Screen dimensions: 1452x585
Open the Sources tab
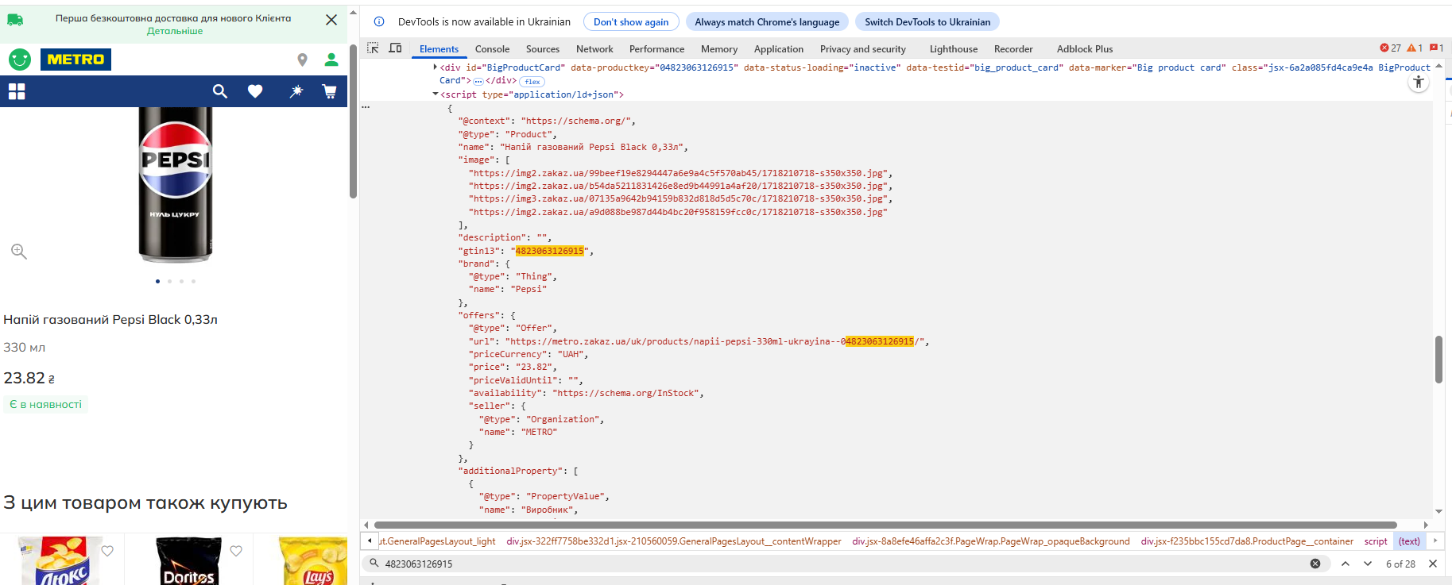point(543,48)
